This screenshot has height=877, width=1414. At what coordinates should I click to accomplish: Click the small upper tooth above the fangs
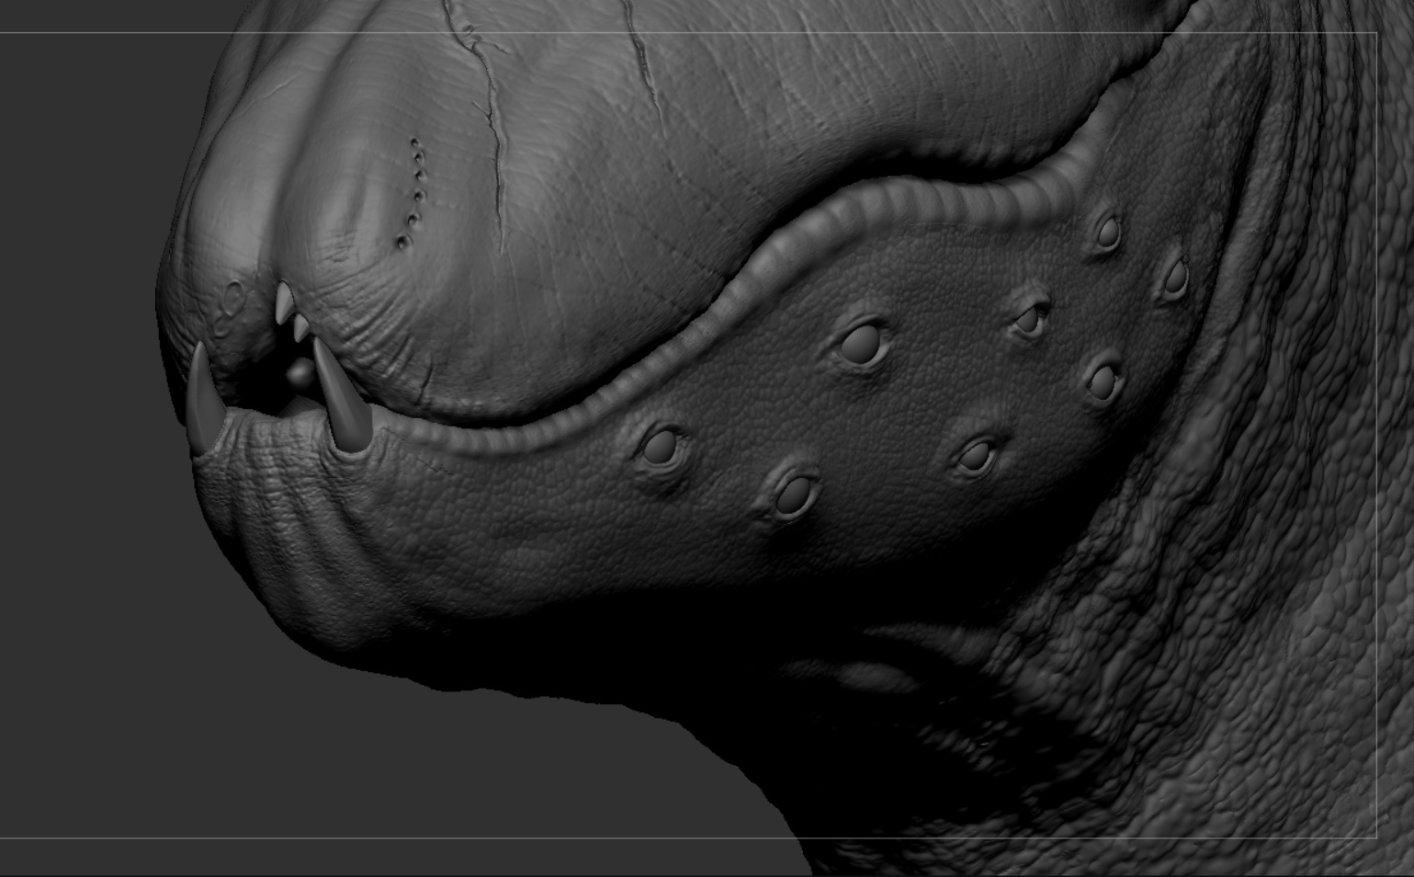tap(286, 302)
